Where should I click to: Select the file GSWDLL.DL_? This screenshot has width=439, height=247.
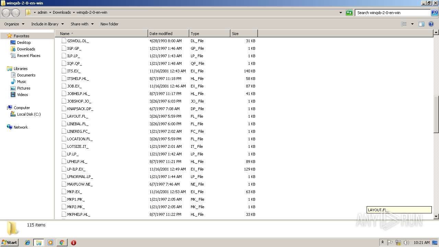(78, 41)
